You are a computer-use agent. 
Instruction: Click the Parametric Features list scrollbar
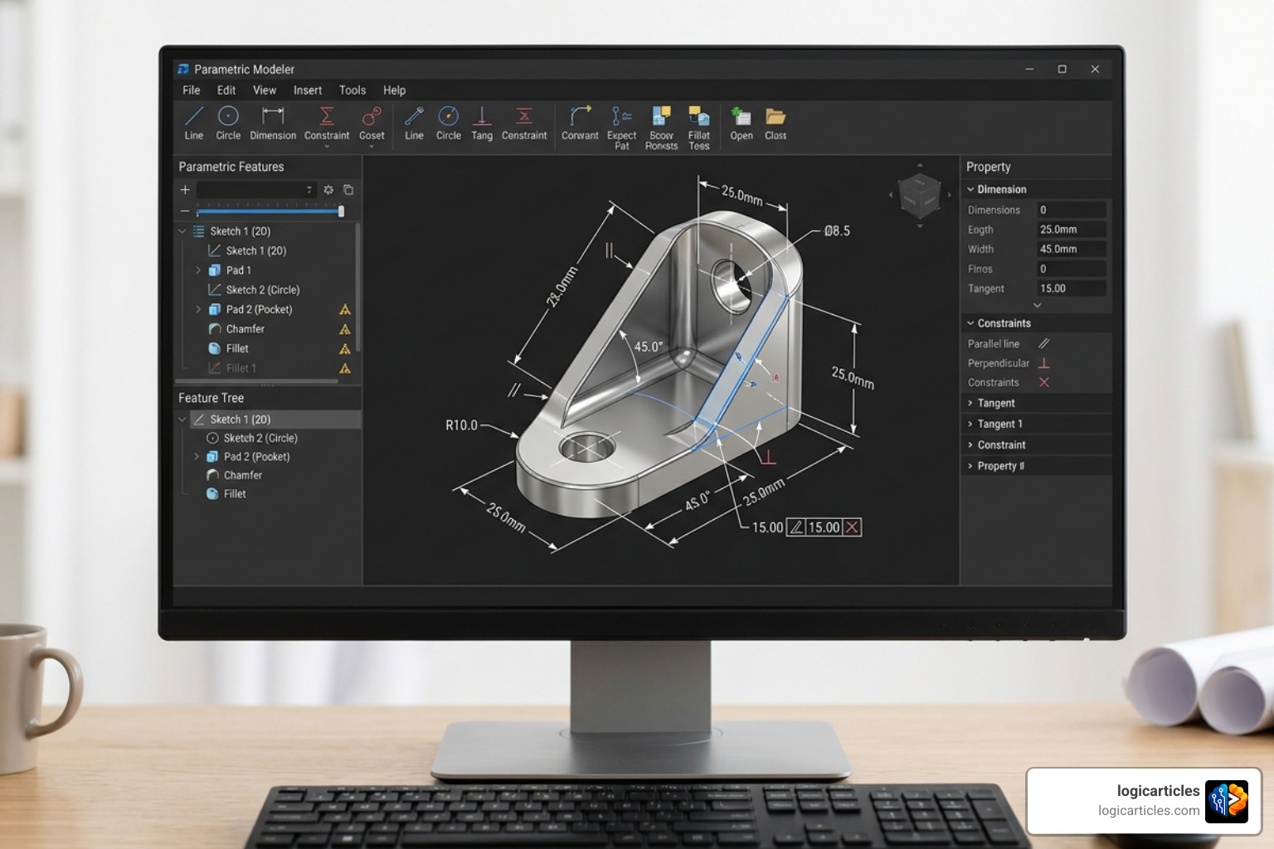(x=357, y=286)
